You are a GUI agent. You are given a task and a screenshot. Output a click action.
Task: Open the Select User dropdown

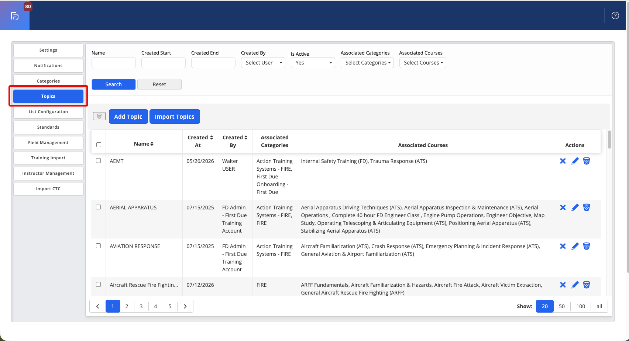(263, 63)
